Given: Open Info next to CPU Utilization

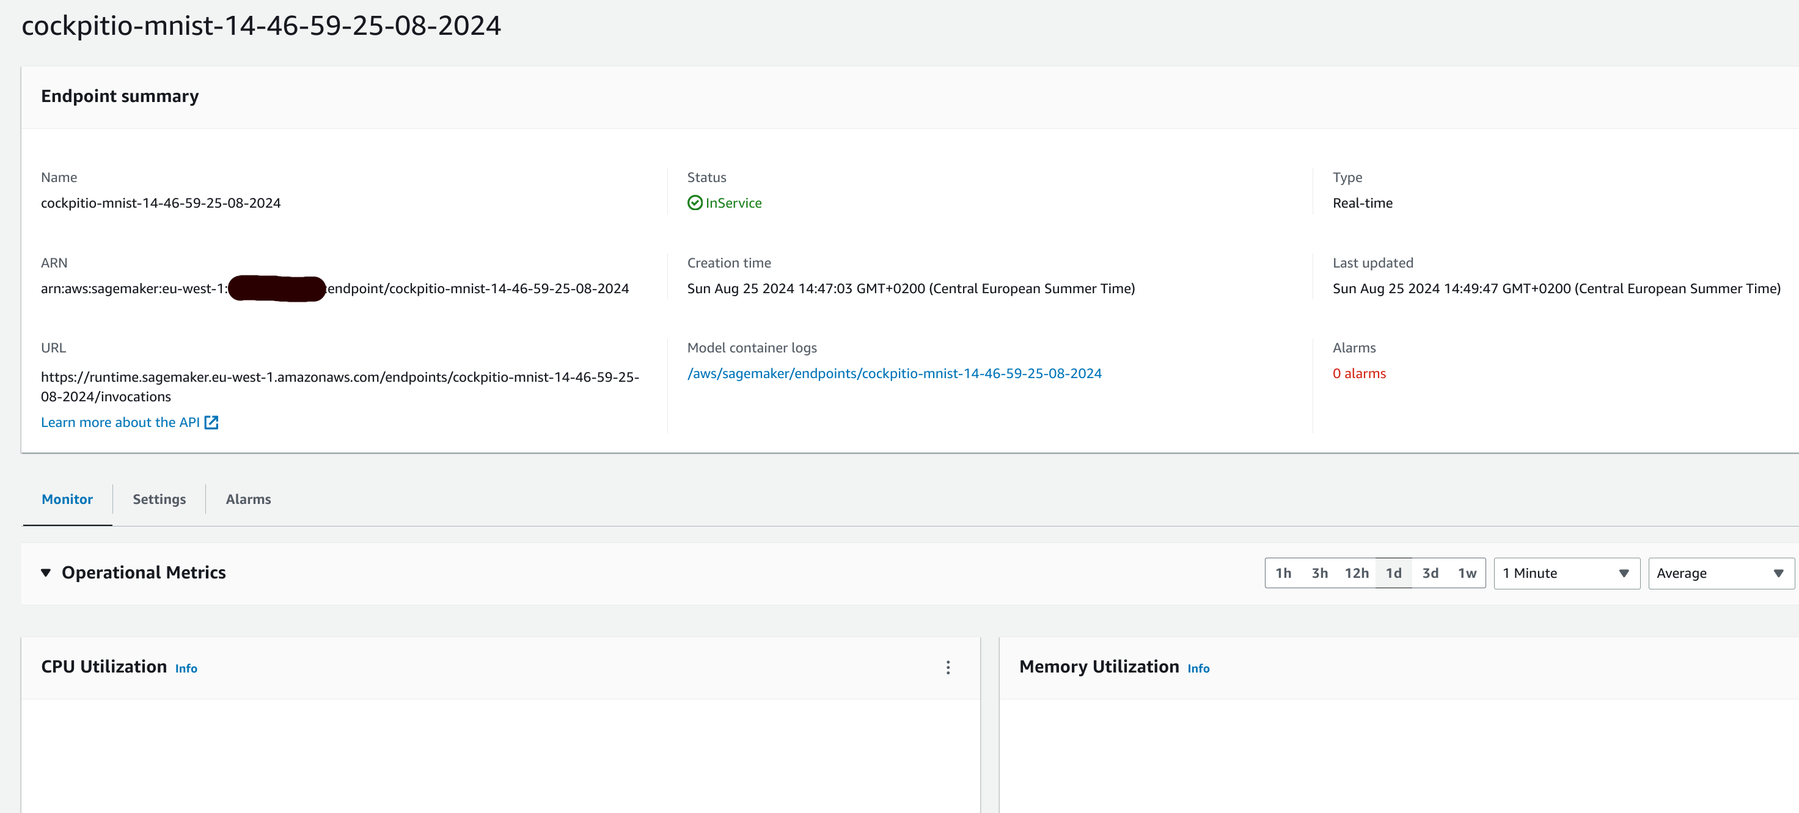Looking at the screenshot, I should pos(186,668).
